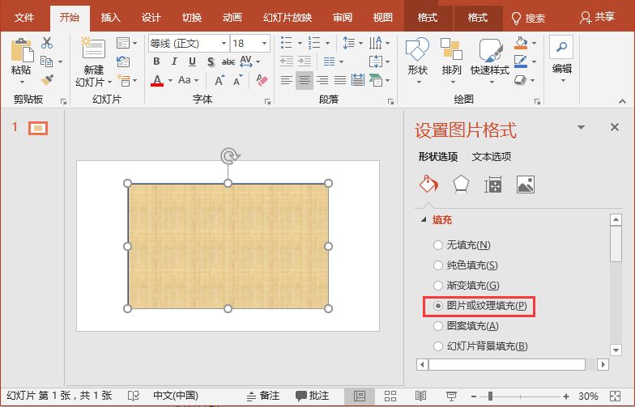
Task: Switch to the 动画 (Animations) tab
Action: coord(232,17)
